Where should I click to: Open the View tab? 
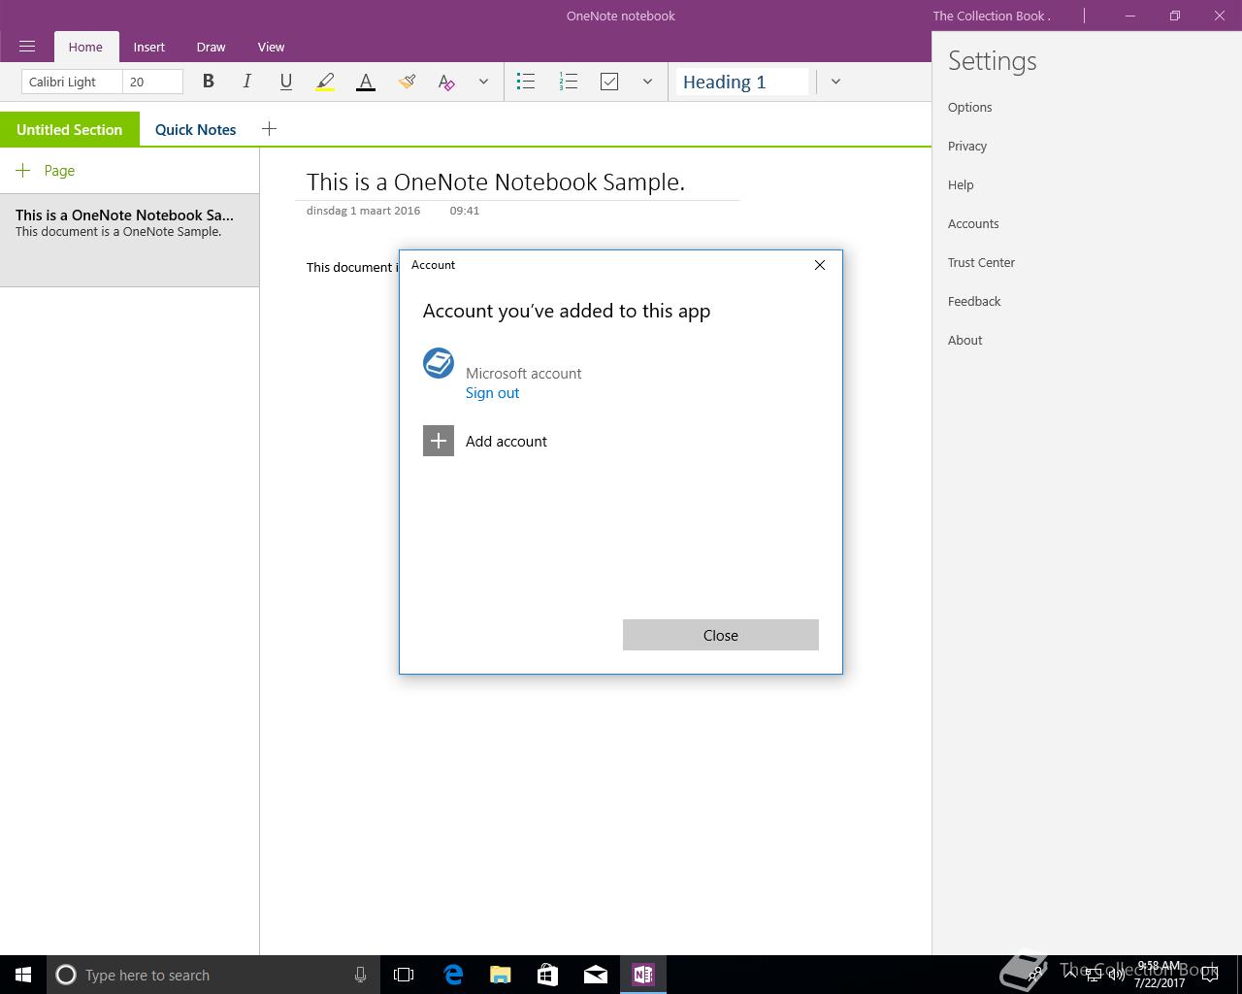271,47
